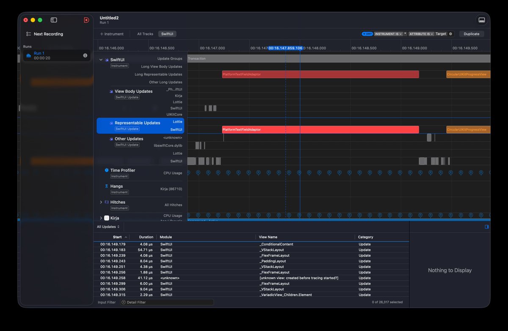Click the Hitches instrument icon
The width and height of the screenshot is (508, 331).
(x=107, y=202)
